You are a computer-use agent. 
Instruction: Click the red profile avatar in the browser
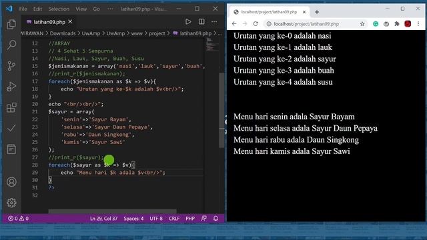coord(408,24)
